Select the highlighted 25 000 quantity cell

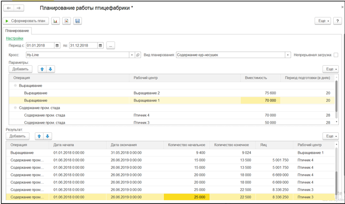187,197
